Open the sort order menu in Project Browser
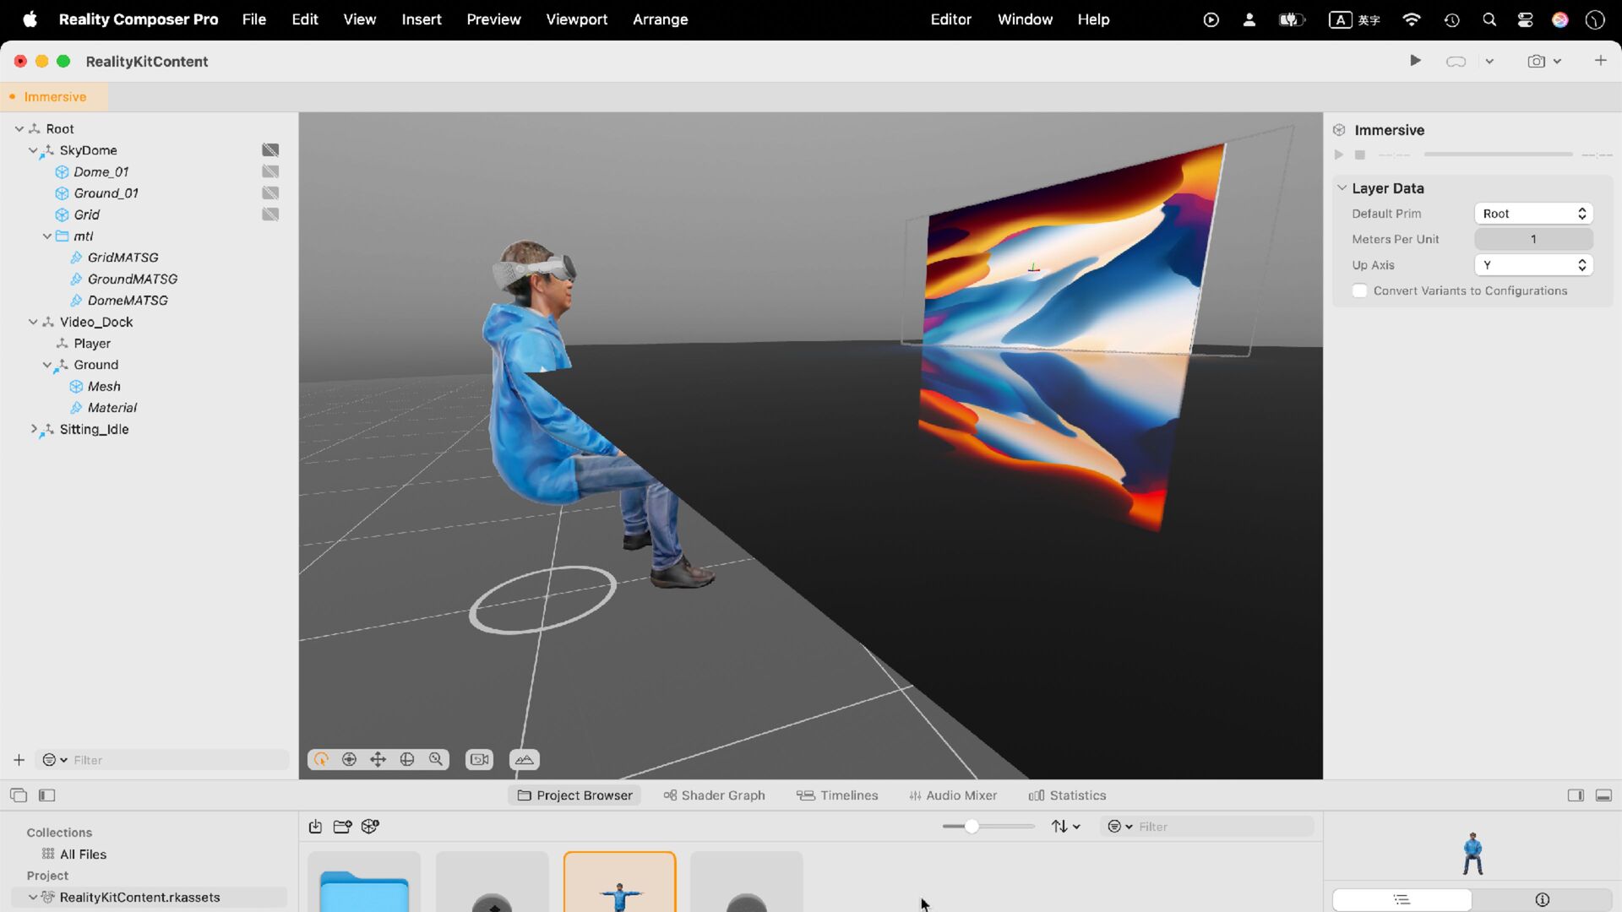The image size is (1622, 912). [1065, 827]
